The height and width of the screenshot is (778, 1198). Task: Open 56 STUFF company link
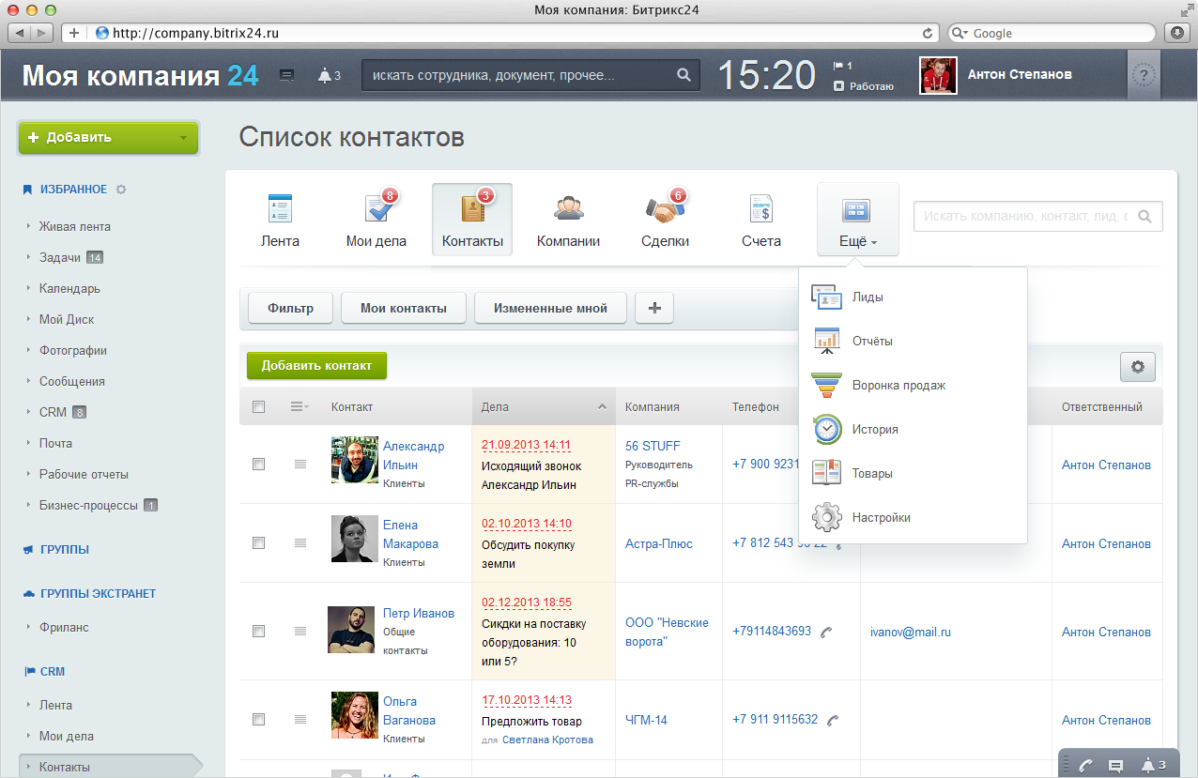653,446
